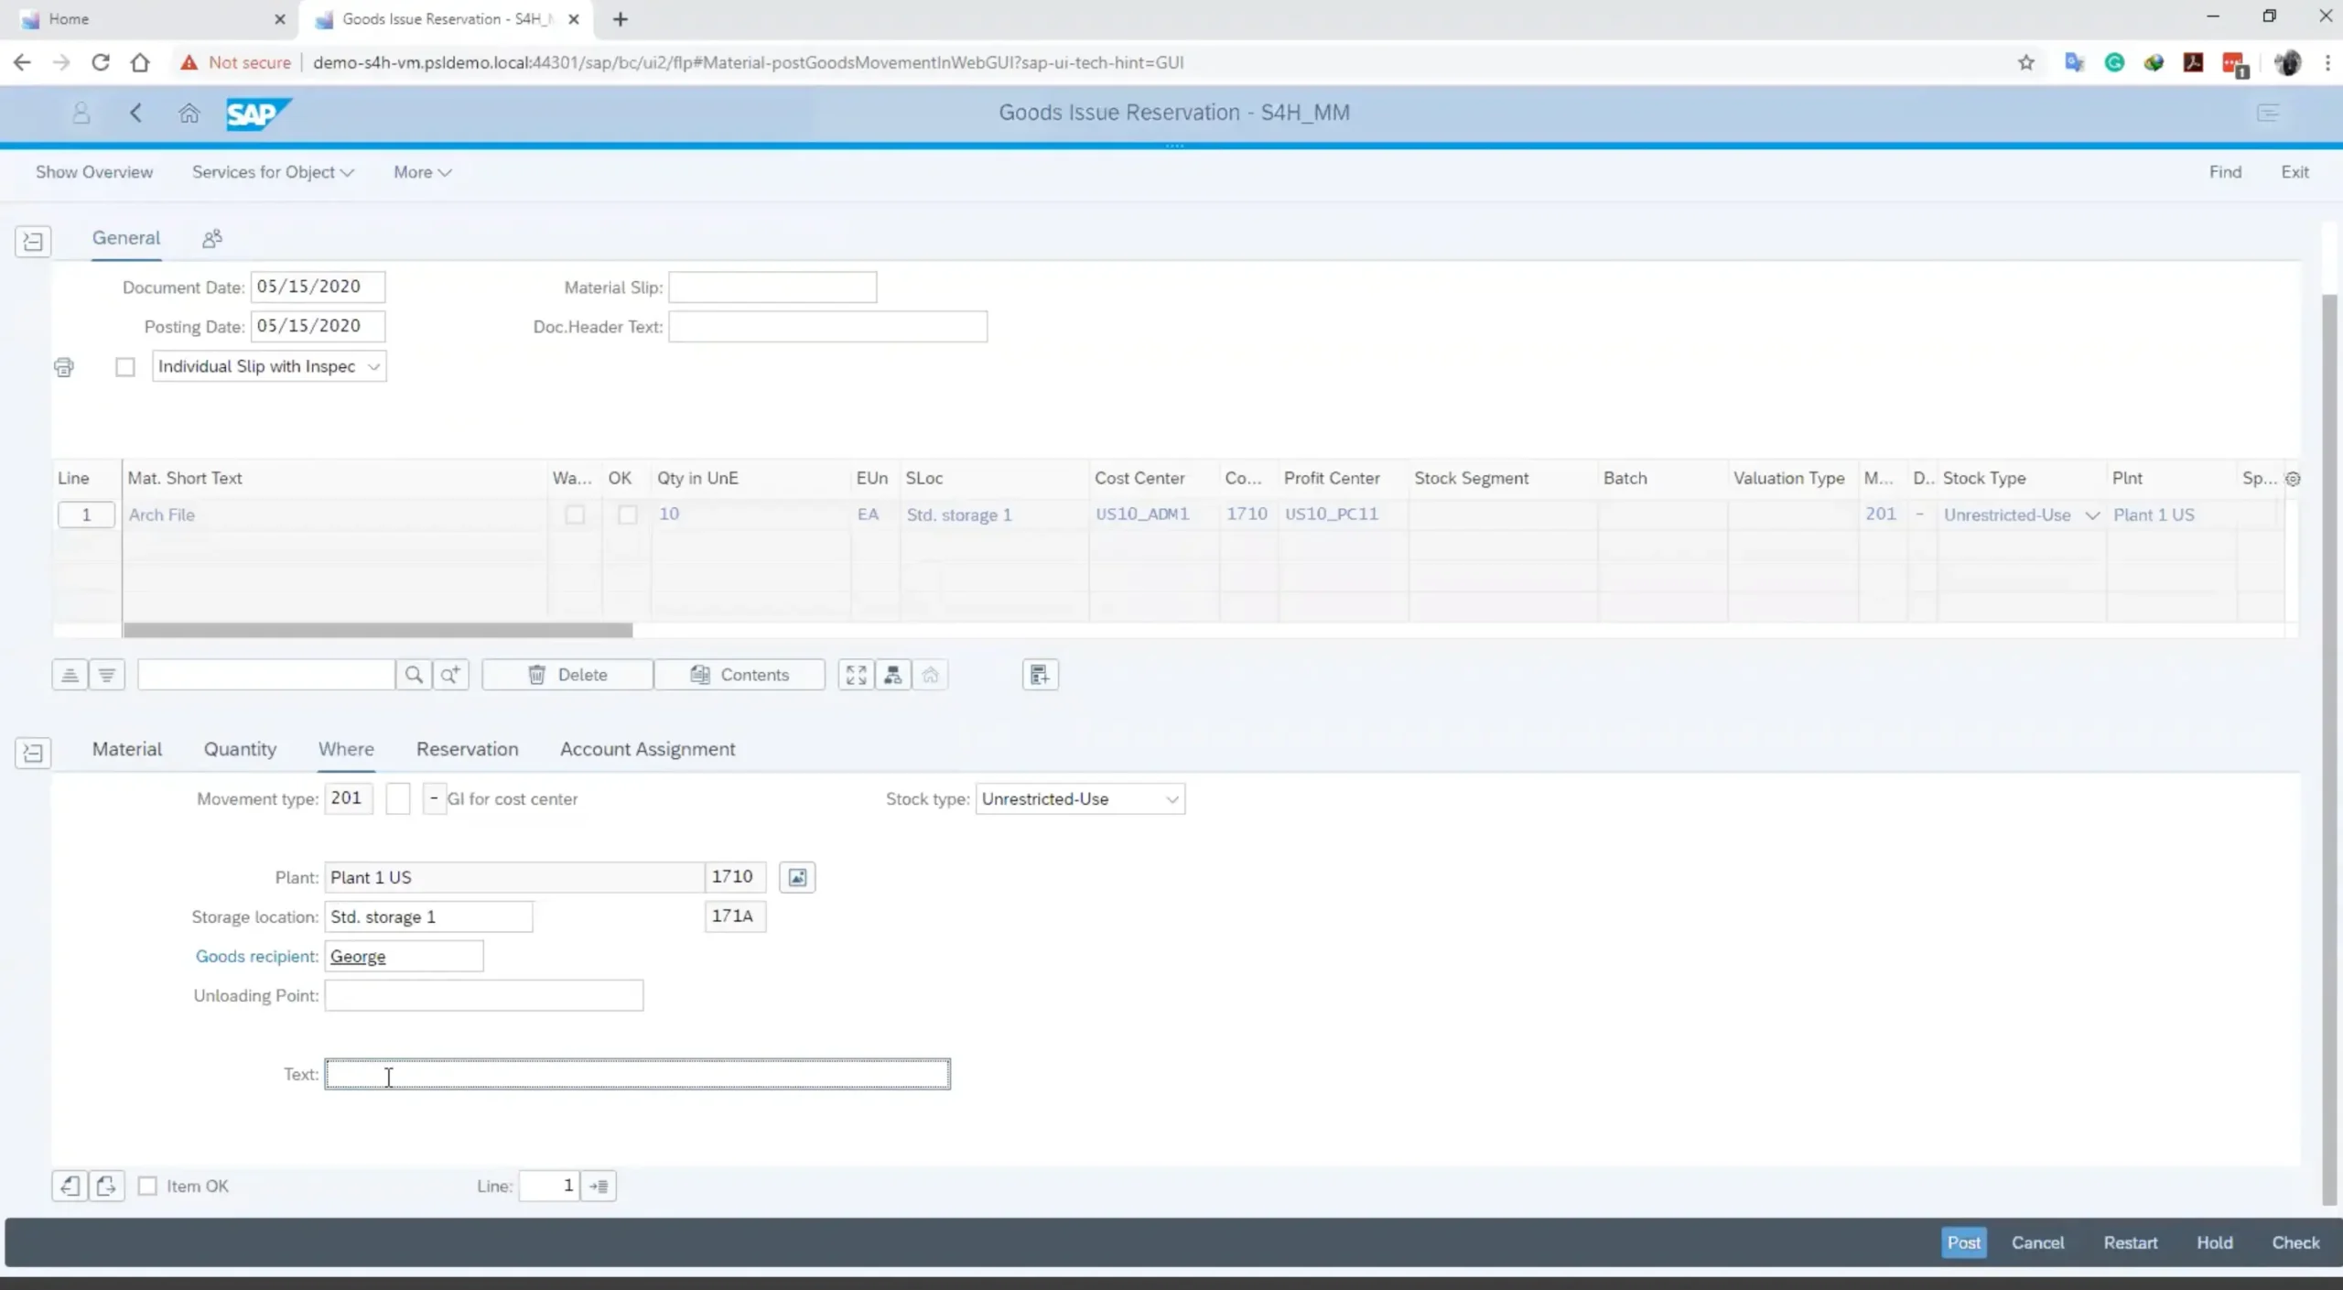This screenshot has width=2343, height=1290.
Task: Click the Text input field
Action: click(637, 1075)
